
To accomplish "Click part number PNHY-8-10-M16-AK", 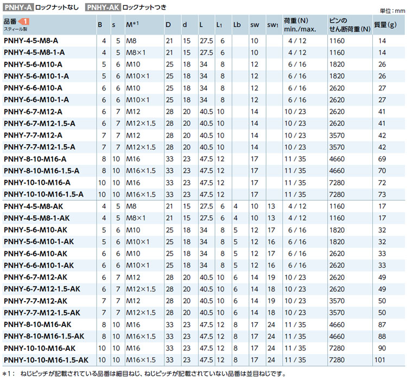I will point(37,324).
